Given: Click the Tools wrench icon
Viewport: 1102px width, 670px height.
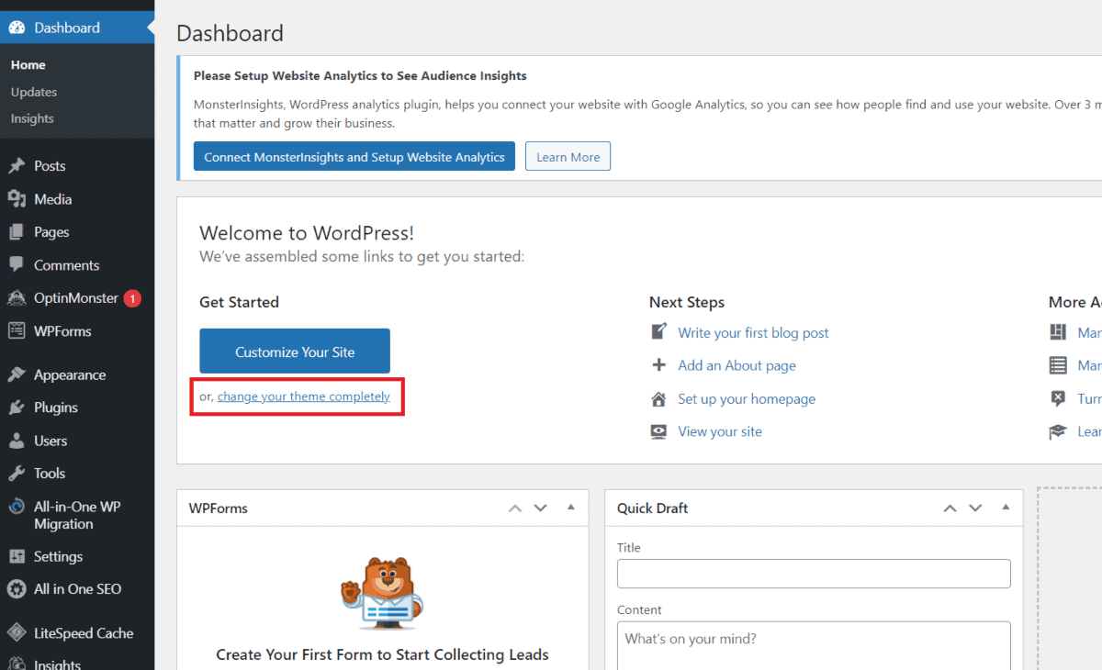Looking at the screenshot, I should click(17, 474).
